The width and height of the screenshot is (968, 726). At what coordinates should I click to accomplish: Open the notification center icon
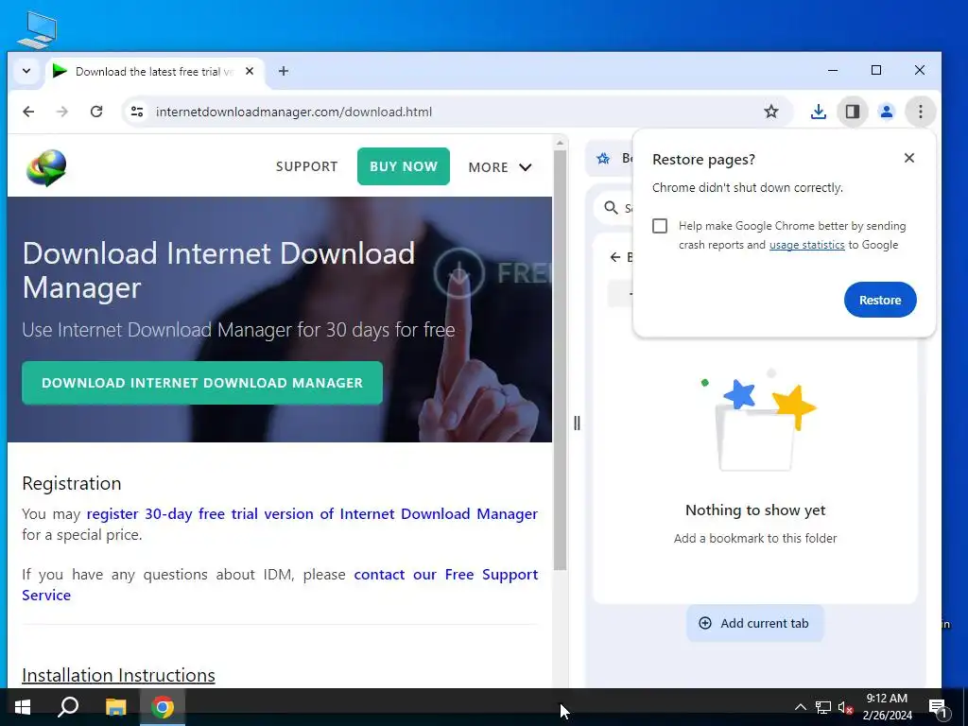[x=938, y=708]
